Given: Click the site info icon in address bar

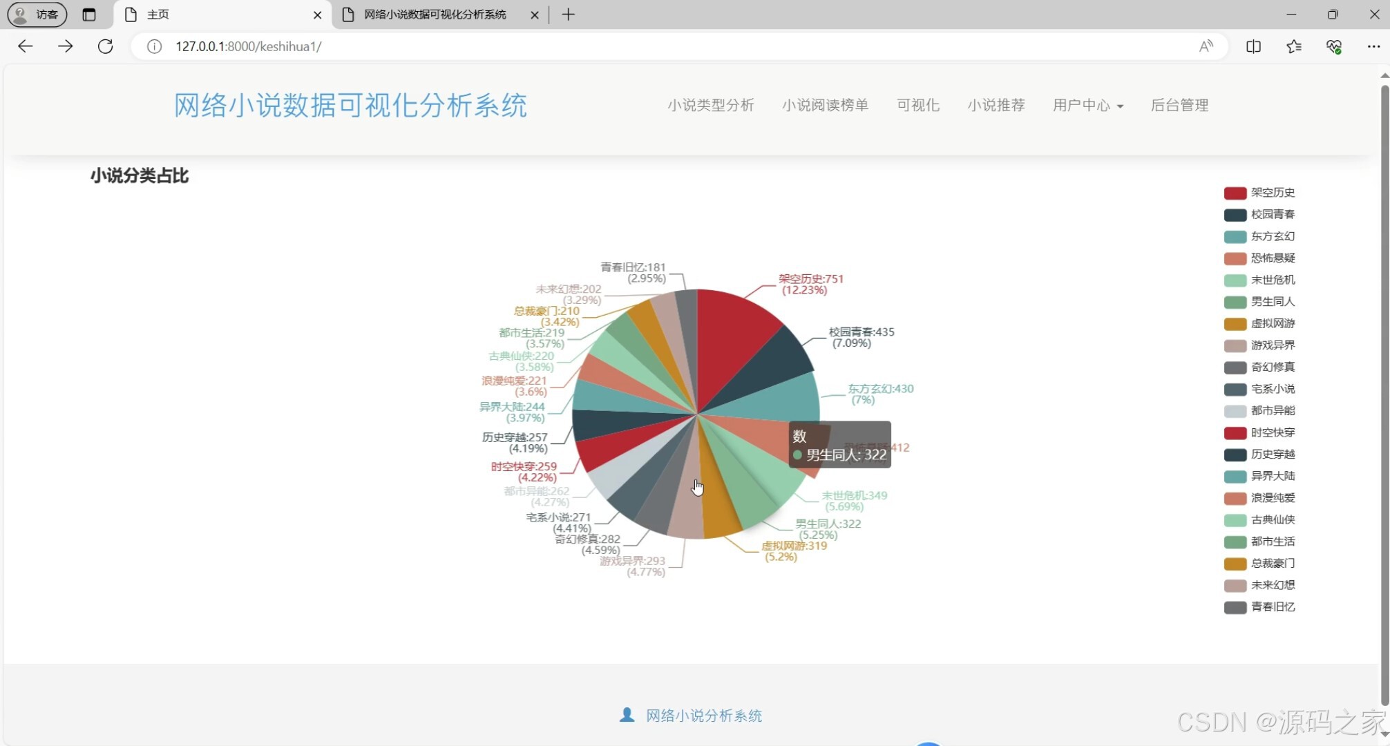Looking at the screenshot, I should [153, 47].
